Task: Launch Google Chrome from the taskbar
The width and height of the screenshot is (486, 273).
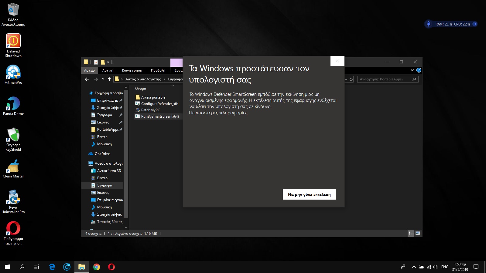Action: [97, 267]
